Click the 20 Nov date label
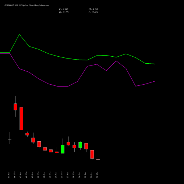 pyautogui.click(x=38, y=175)
